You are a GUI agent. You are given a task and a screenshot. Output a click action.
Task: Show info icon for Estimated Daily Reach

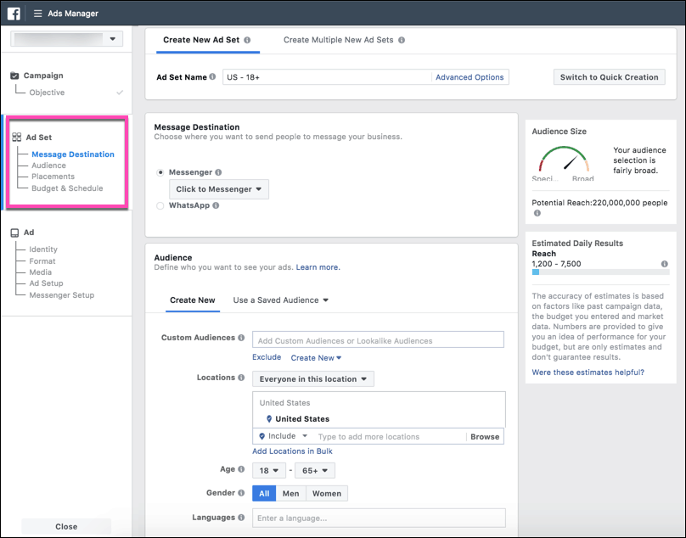665,264
